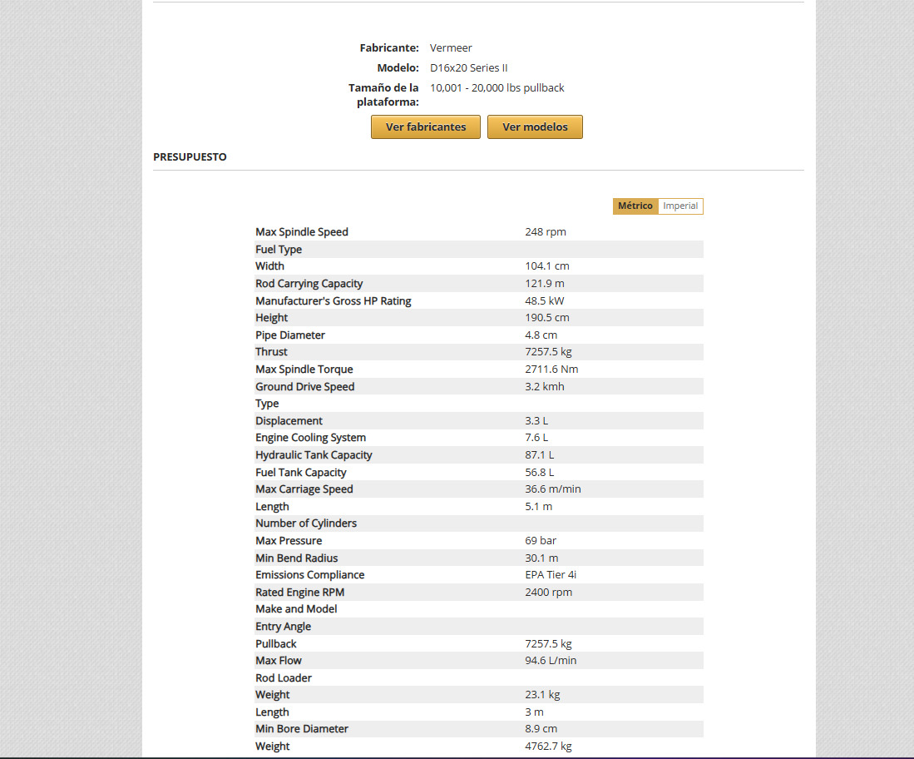Select the 56.8 L value
Viewport: 914px width, 759px height.
coord(539,473)
